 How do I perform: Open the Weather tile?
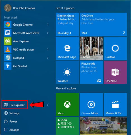pos(67,72)
